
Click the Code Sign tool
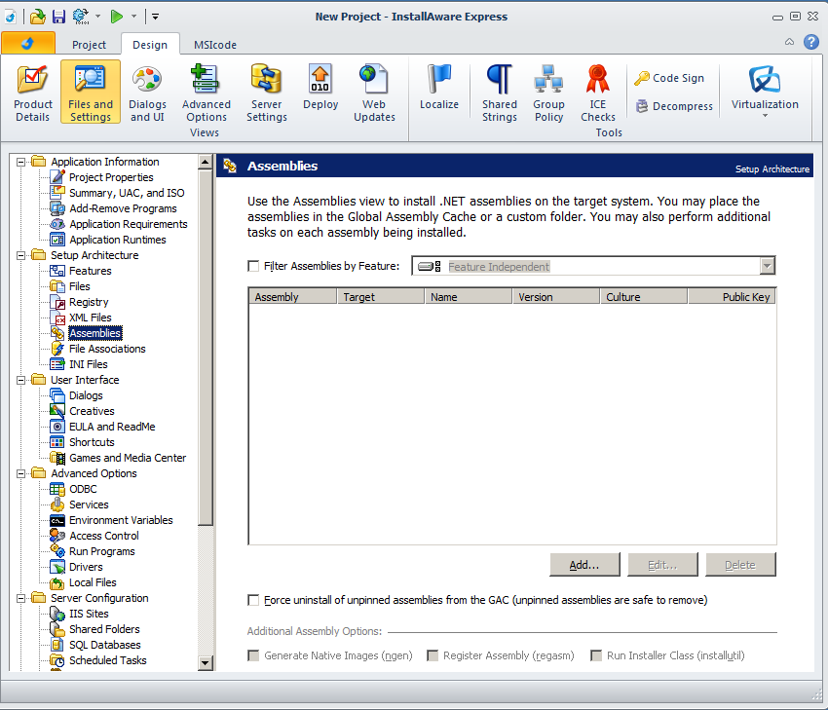tap(669, 78)
